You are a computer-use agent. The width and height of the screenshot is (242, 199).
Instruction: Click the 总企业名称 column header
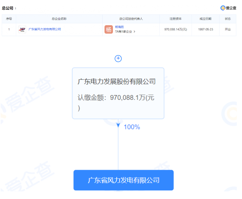point(59,19)
